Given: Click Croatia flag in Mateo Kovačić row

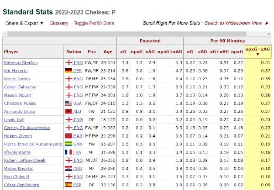Looking at the screenshot, I should (x=68, y=169).
